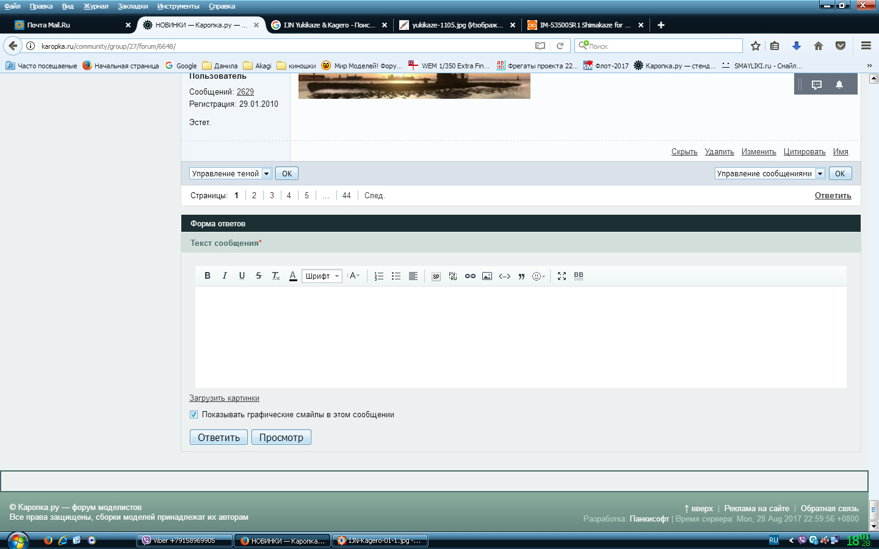Toggle BB code source mode
879x549 pixels.
coord(579,276)
